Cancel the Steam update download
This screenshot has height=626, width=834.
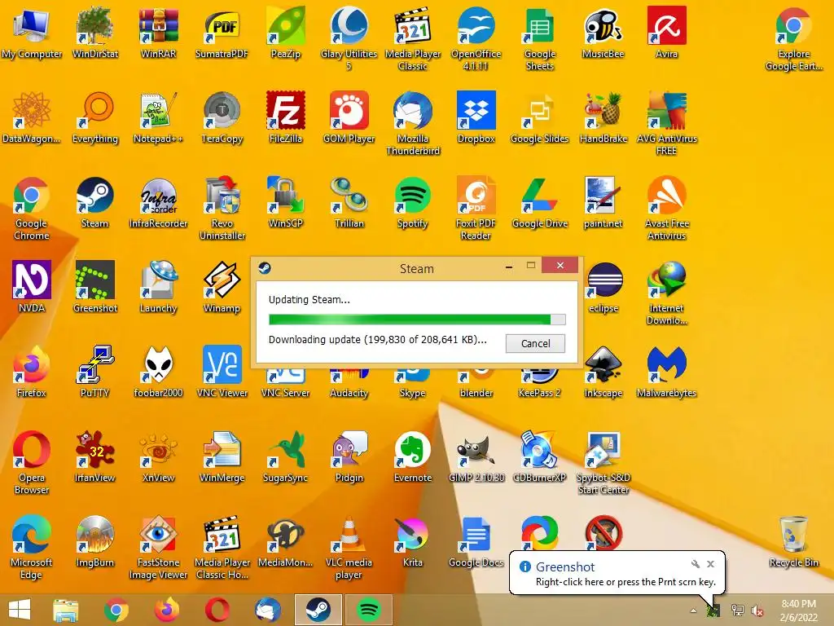[535, 343]
